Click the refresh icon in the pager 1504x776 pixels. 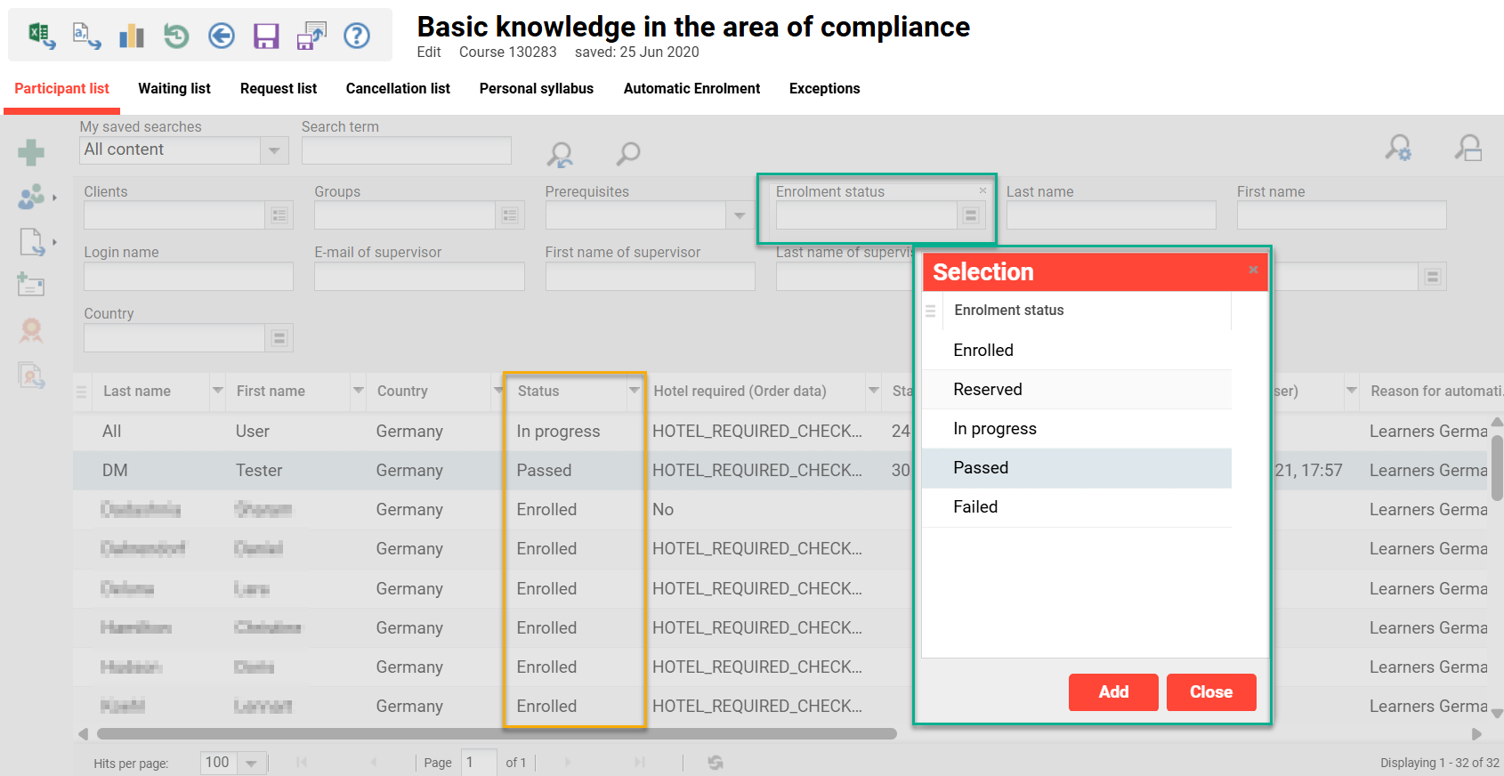coord(716,763)
